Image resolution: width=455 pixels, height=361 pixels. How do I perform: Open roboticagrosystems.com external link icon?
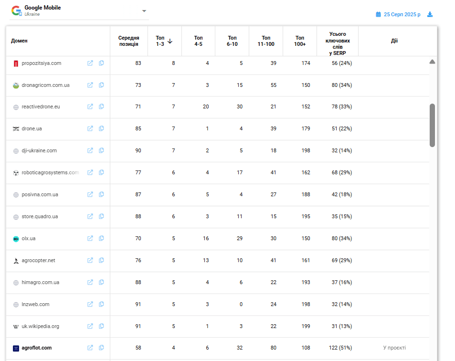(90, 172)
